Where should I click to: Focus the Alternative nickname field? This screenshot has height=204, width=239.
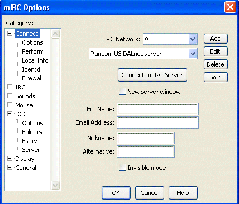coord(146,151)
